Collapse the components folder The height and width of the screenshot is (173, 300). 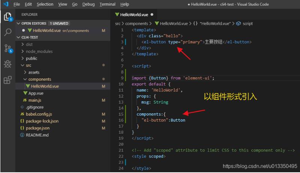pyautogui.click(x=25, y=79)
